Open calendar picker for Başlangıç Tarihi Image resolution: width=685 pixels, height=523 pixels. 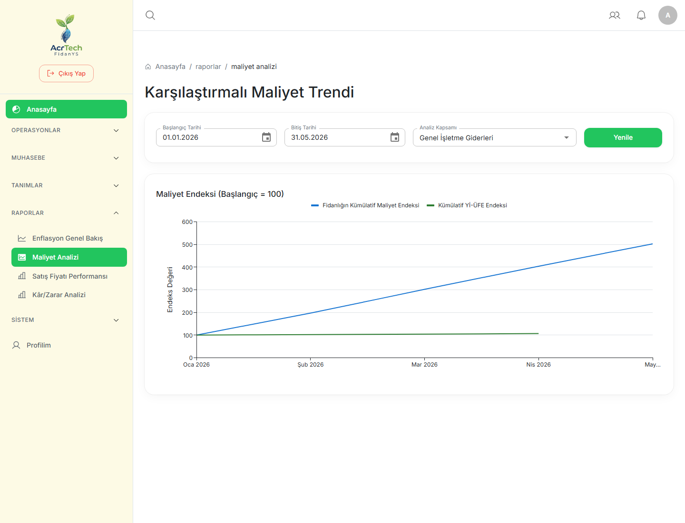click(266, 137)
